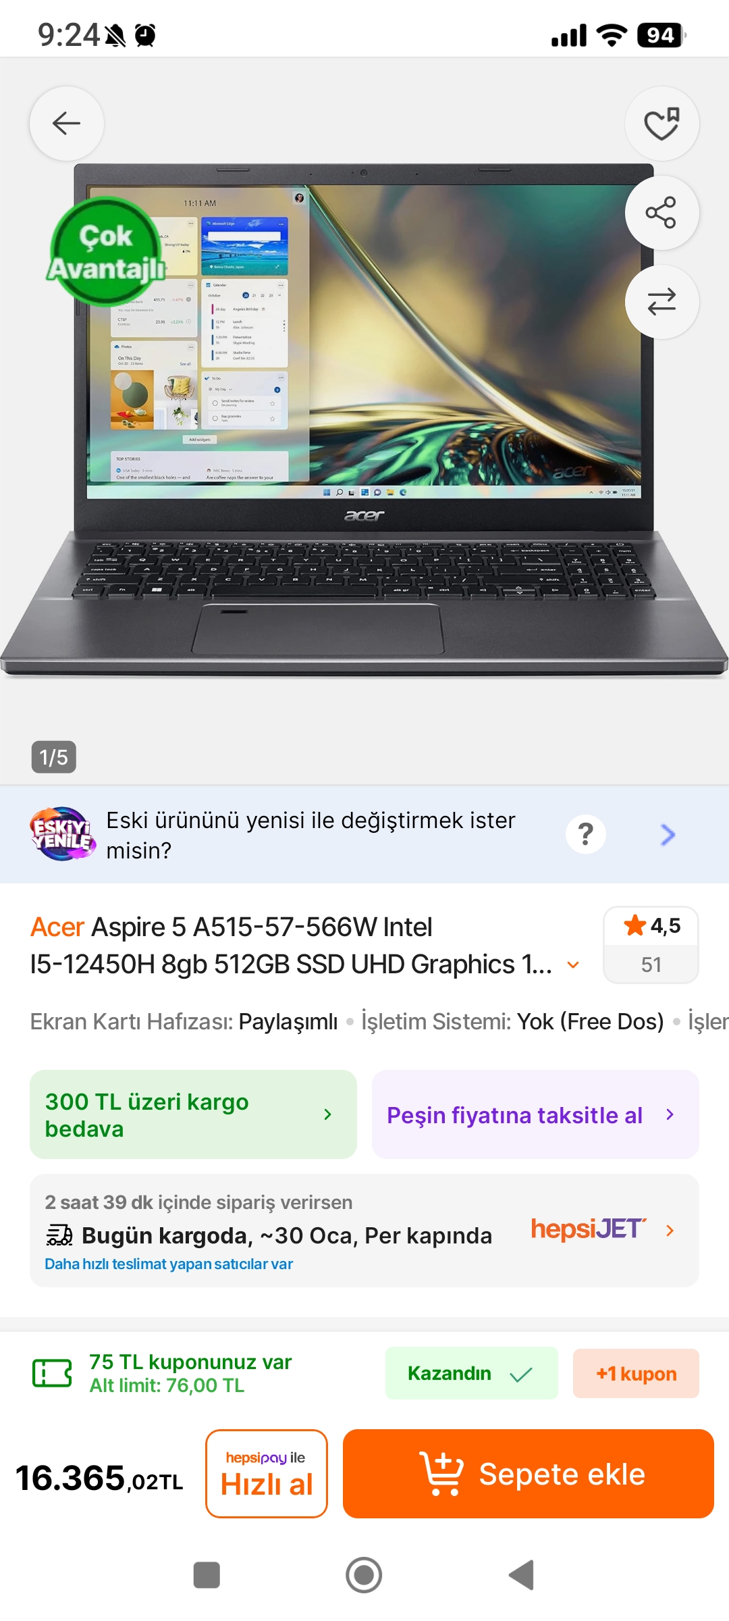
Task: Expand the full product title chevron
Action: click(x=573, y=964)
